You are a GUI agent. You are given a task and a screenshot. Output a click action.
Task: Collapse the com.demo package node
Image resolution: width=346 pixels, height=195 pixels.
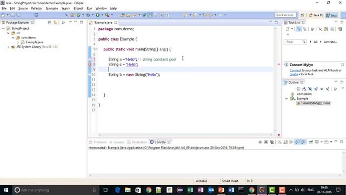tap(13, 37)
